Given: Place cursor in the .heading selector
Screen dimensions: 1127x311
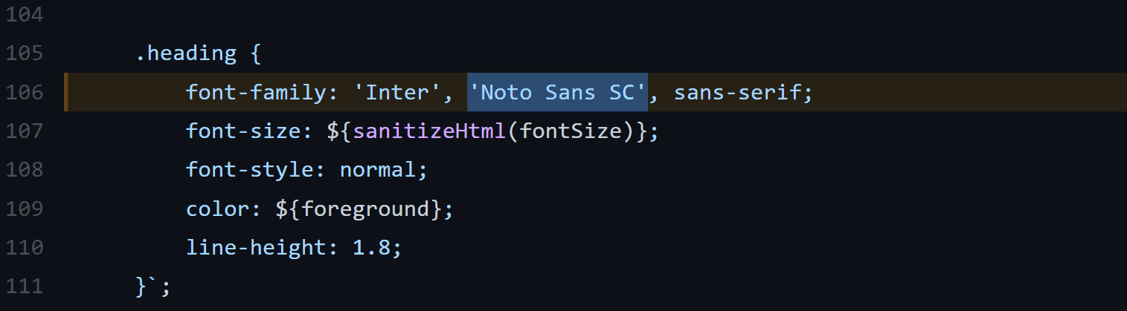Looking at the screenshot, I should tap(185, 53).
